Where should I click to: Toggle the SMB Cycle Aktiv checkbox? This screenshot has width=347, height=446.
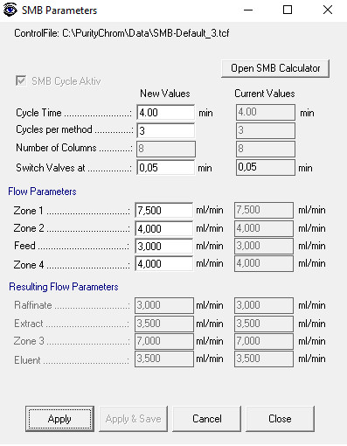pyautogui.click(x=21, y=80)
